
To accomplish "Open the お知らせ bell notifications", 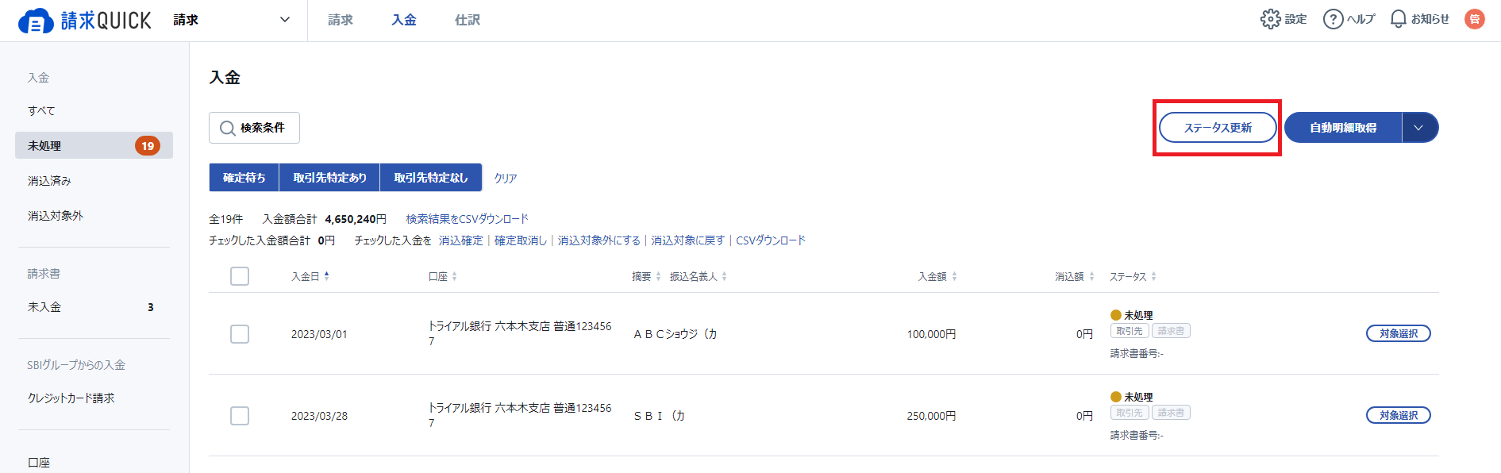I will tap(1399, 19).
